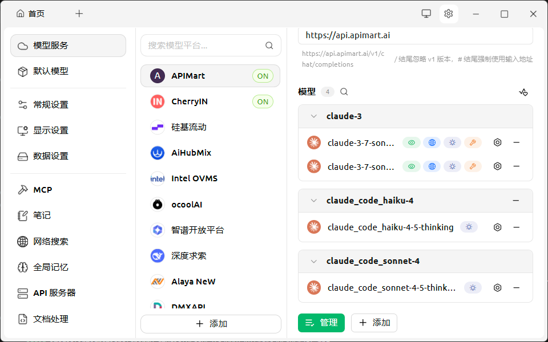
Task: Click the ON badge for APIMart
Action: (x=263, y=76)
